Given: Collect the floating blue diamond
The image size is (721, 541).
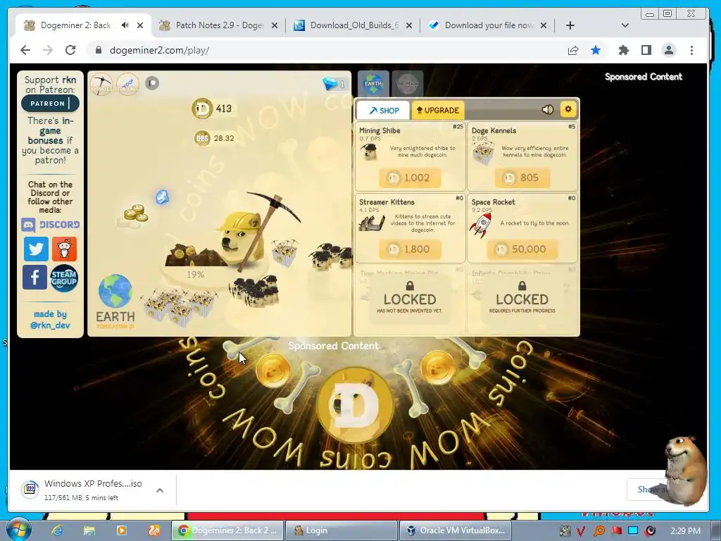Looking at the screenshot, I should pos(163,197).
